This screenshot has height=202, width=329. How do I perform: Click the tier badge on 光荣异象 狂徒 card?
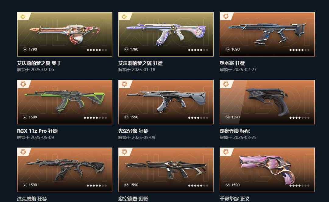tap(124, 84)
